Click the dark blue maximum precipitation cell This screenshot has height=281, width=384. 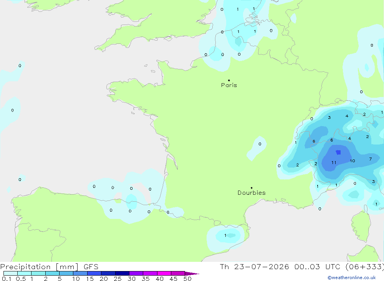[x=338, y=152]
